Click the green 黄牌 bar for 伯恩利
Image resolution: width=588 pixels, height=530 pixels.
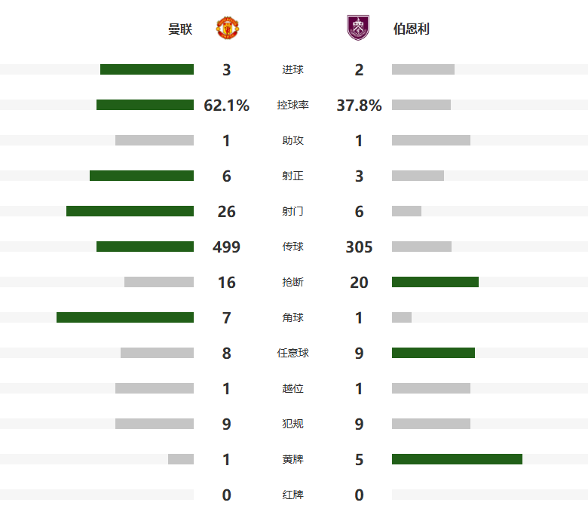point(457,459)
